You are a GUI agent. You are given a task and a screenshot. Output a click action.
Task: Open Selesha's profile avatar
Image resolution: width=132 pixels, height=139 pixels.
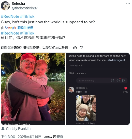(5, 6)
